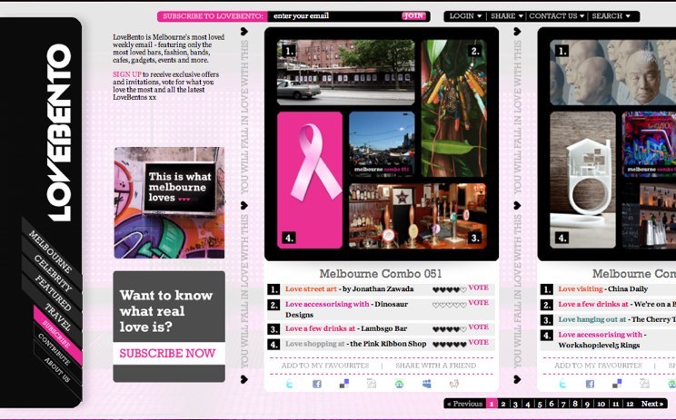Open 'Love accessorising with' Dinosaur Designs link
Screen dimensions: 676x420
pos(327,304)
